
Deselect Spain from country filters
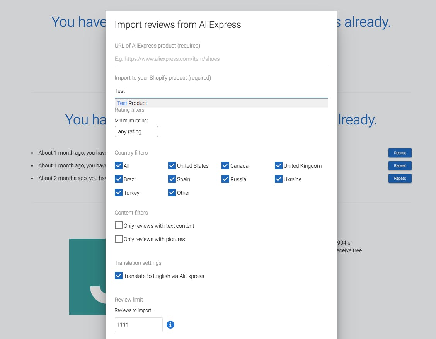172,179
